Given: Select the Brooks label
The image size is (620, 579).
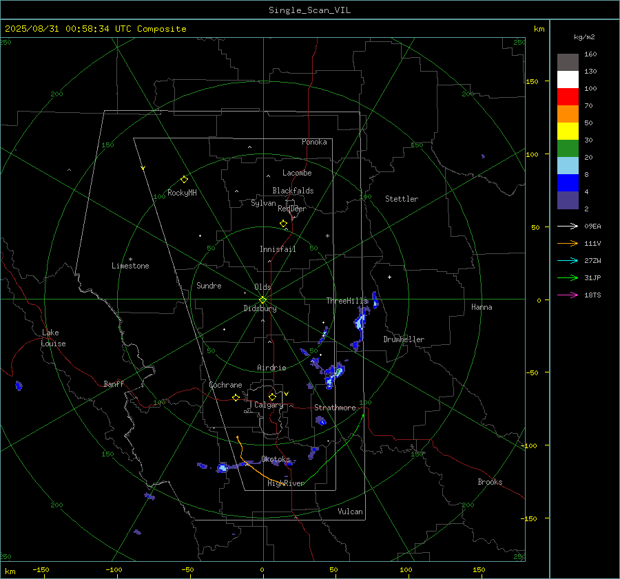Looking at the screenshot, I should pos(490,482).
